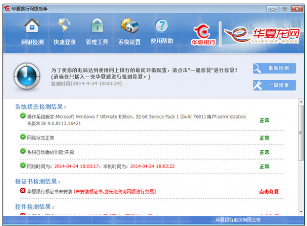The width and height of the screenshot is (307, 226).
Task: Click 正常 status of 系统自动播放功能 row
Action: point(265,152)
